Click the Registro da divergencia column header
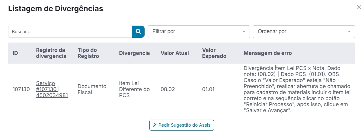 click(51, 53)
